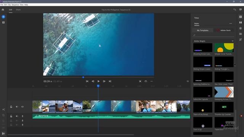
Task: Mute the video track audio
Action: (x=17, y=107)
